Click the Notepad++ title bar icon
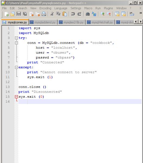Image resolution: width=143 pixels, height=163 pixels. pos(3,3)
